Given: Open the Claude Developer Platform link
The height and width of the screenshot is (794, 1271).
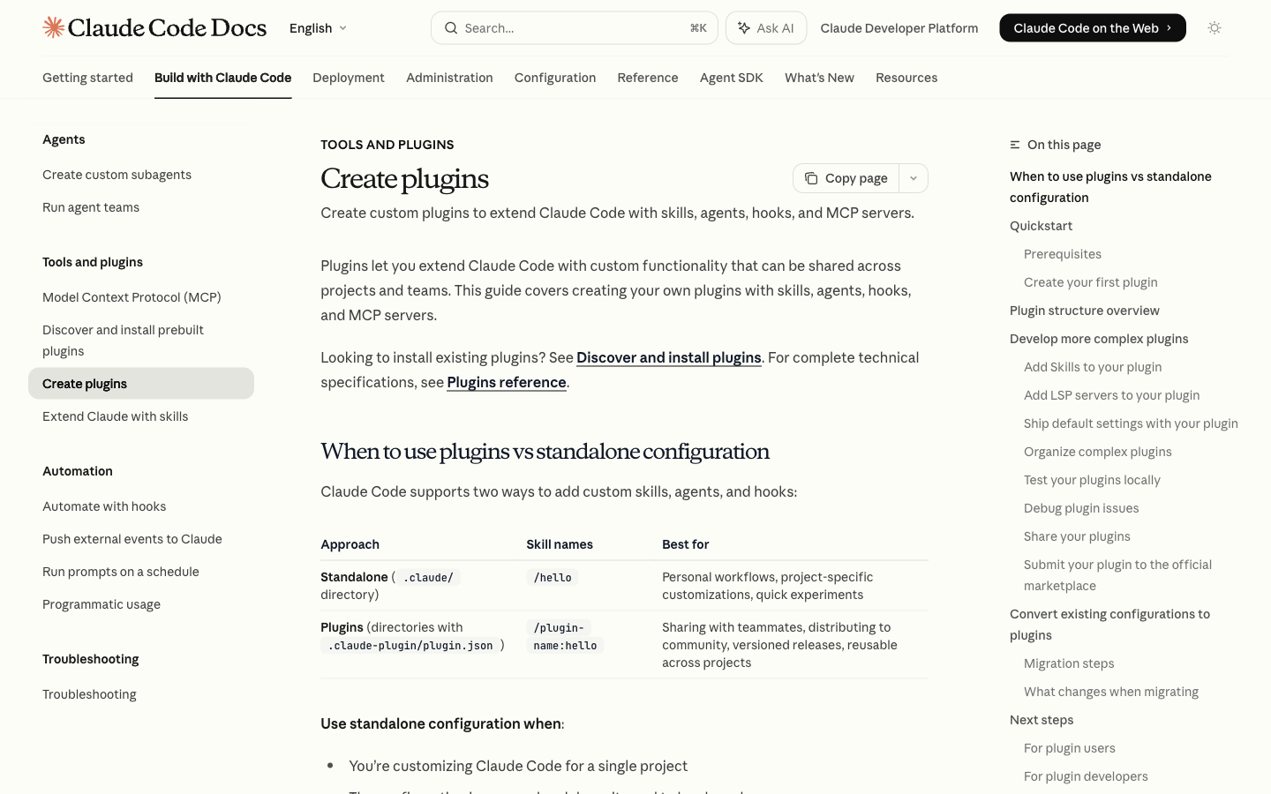Looking at the screenshot, I should coord(899,28).
